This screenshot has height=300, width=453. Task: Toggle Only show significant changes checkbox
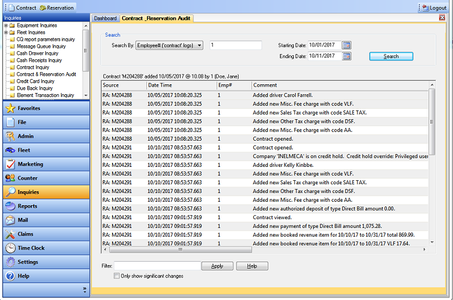click(116, 276)
